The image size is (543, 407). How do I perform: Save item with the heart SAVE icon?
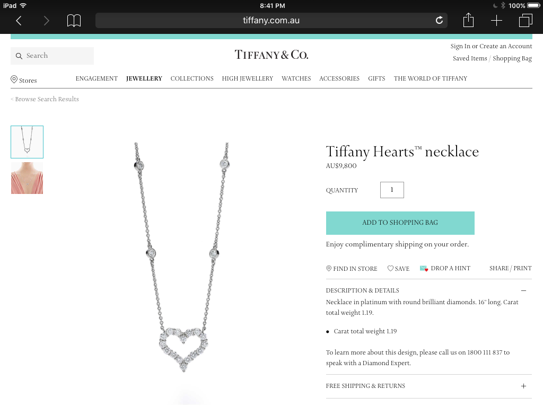[x=390, y=268]
